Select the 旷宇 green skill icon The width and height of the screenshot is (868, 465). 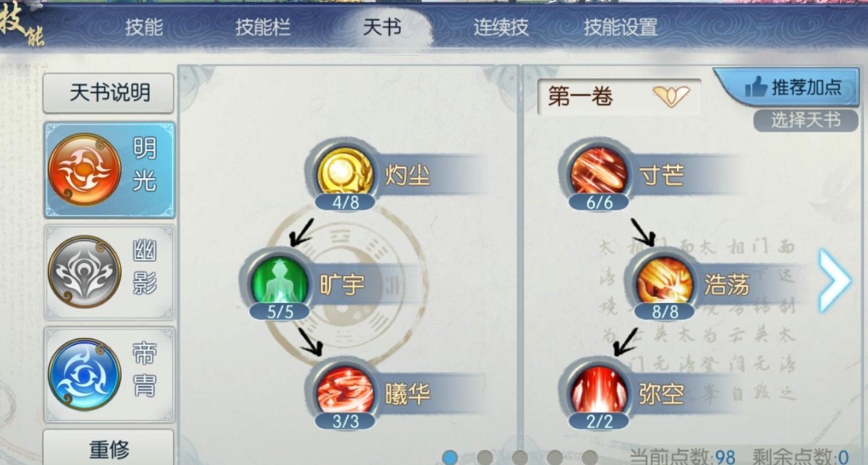(x=280, y=281)
